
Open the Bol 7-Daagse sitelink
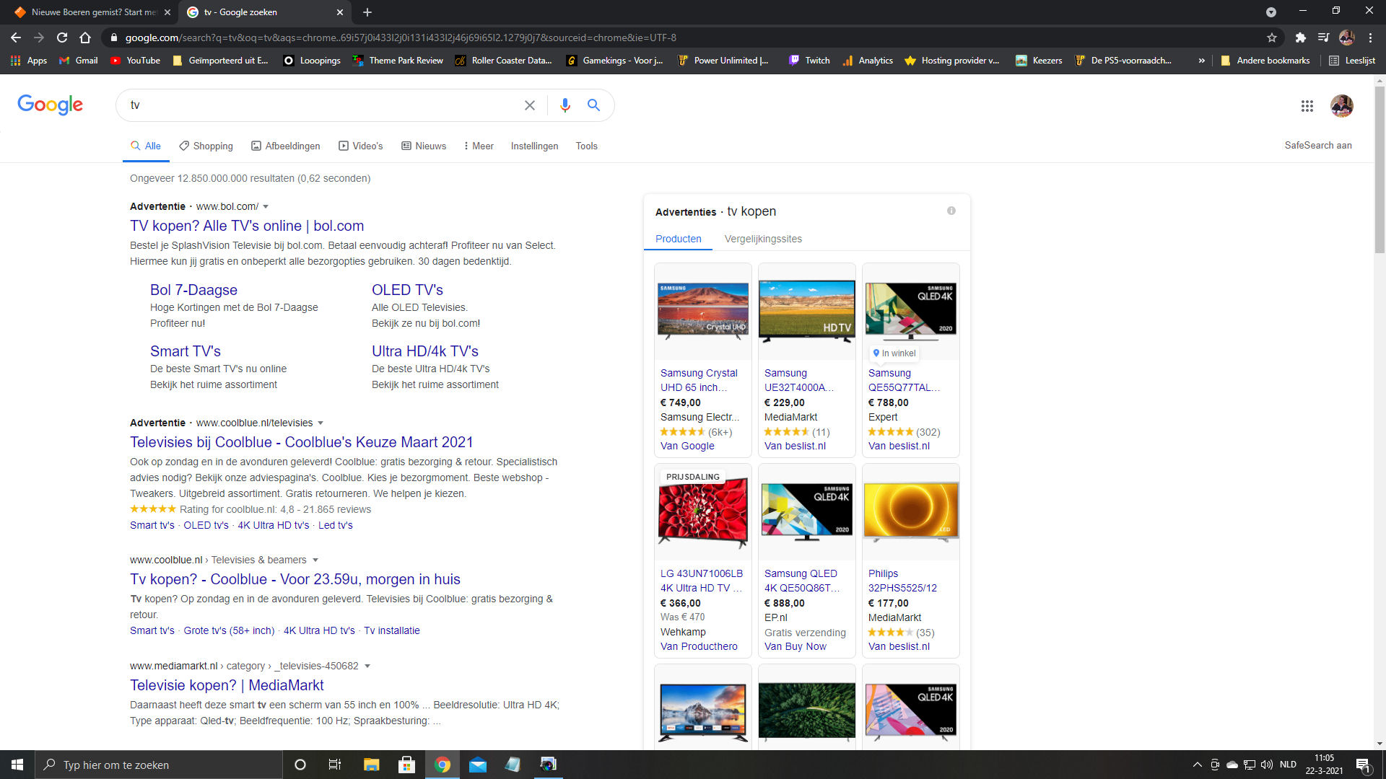(x=193, y=289)
